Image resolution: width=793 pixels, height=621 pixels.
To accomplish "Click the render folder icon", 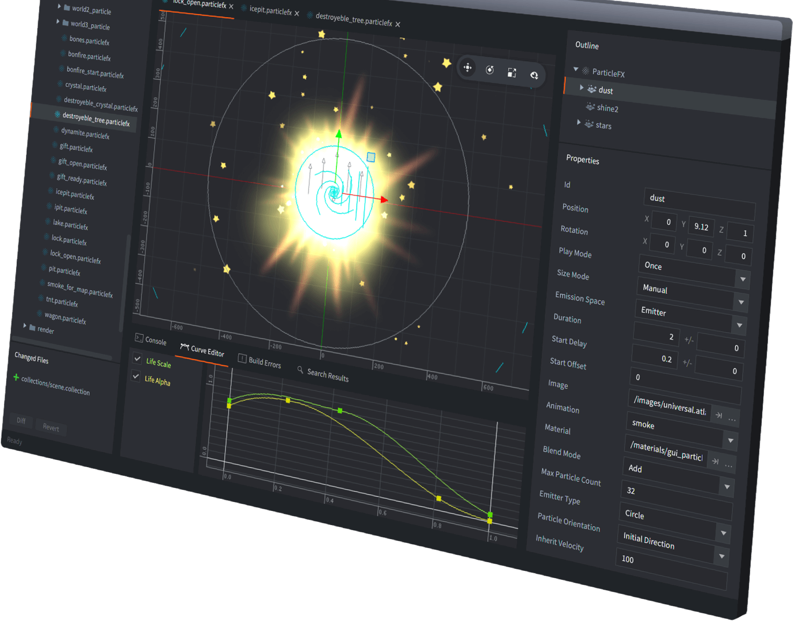I will point(32,328).
